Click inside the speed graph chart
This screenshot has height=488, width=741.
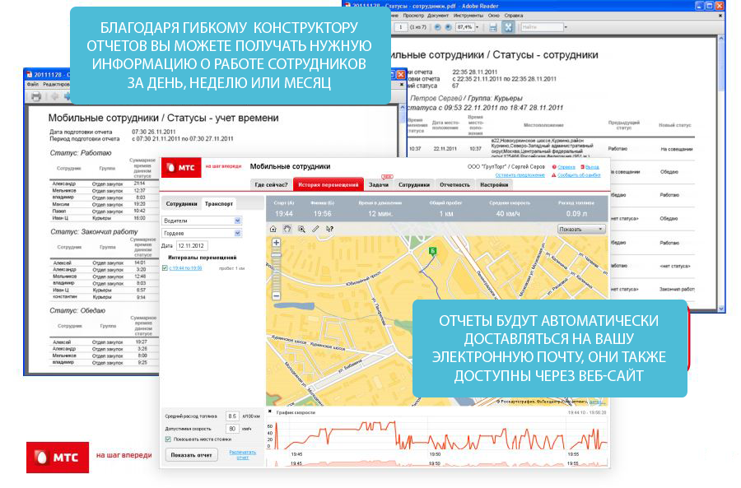click(440, 435)
